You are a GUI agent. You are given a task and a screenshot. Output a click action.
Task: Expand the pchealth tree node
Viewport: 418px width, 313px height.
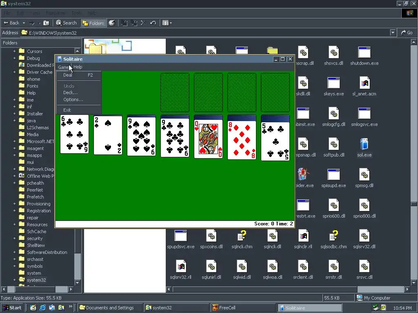click(x=14, y=183)
